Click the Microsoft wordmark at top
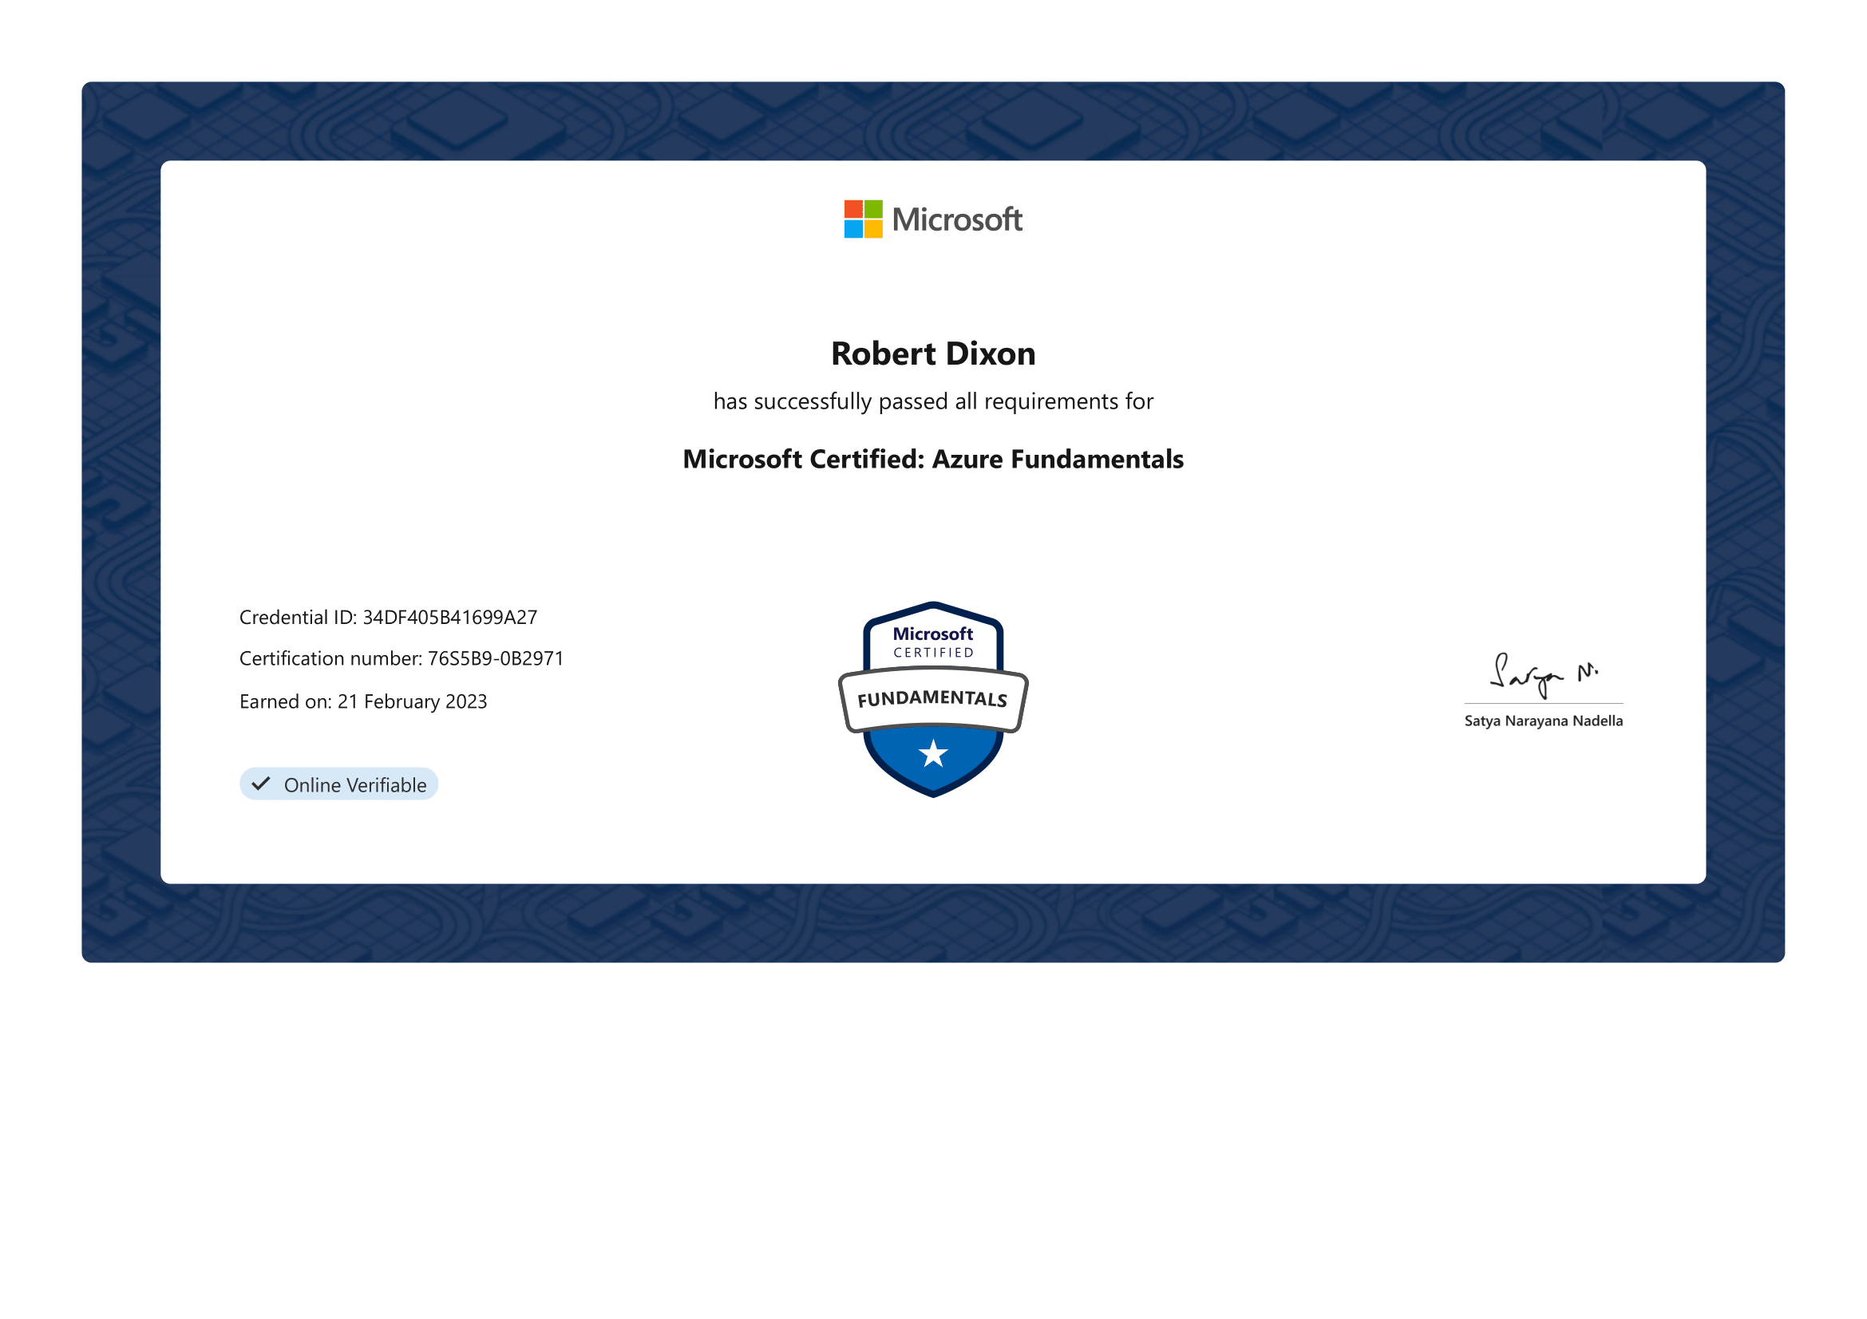Viewport: 1867px width, 1319px height. click(x=956, y=220)
